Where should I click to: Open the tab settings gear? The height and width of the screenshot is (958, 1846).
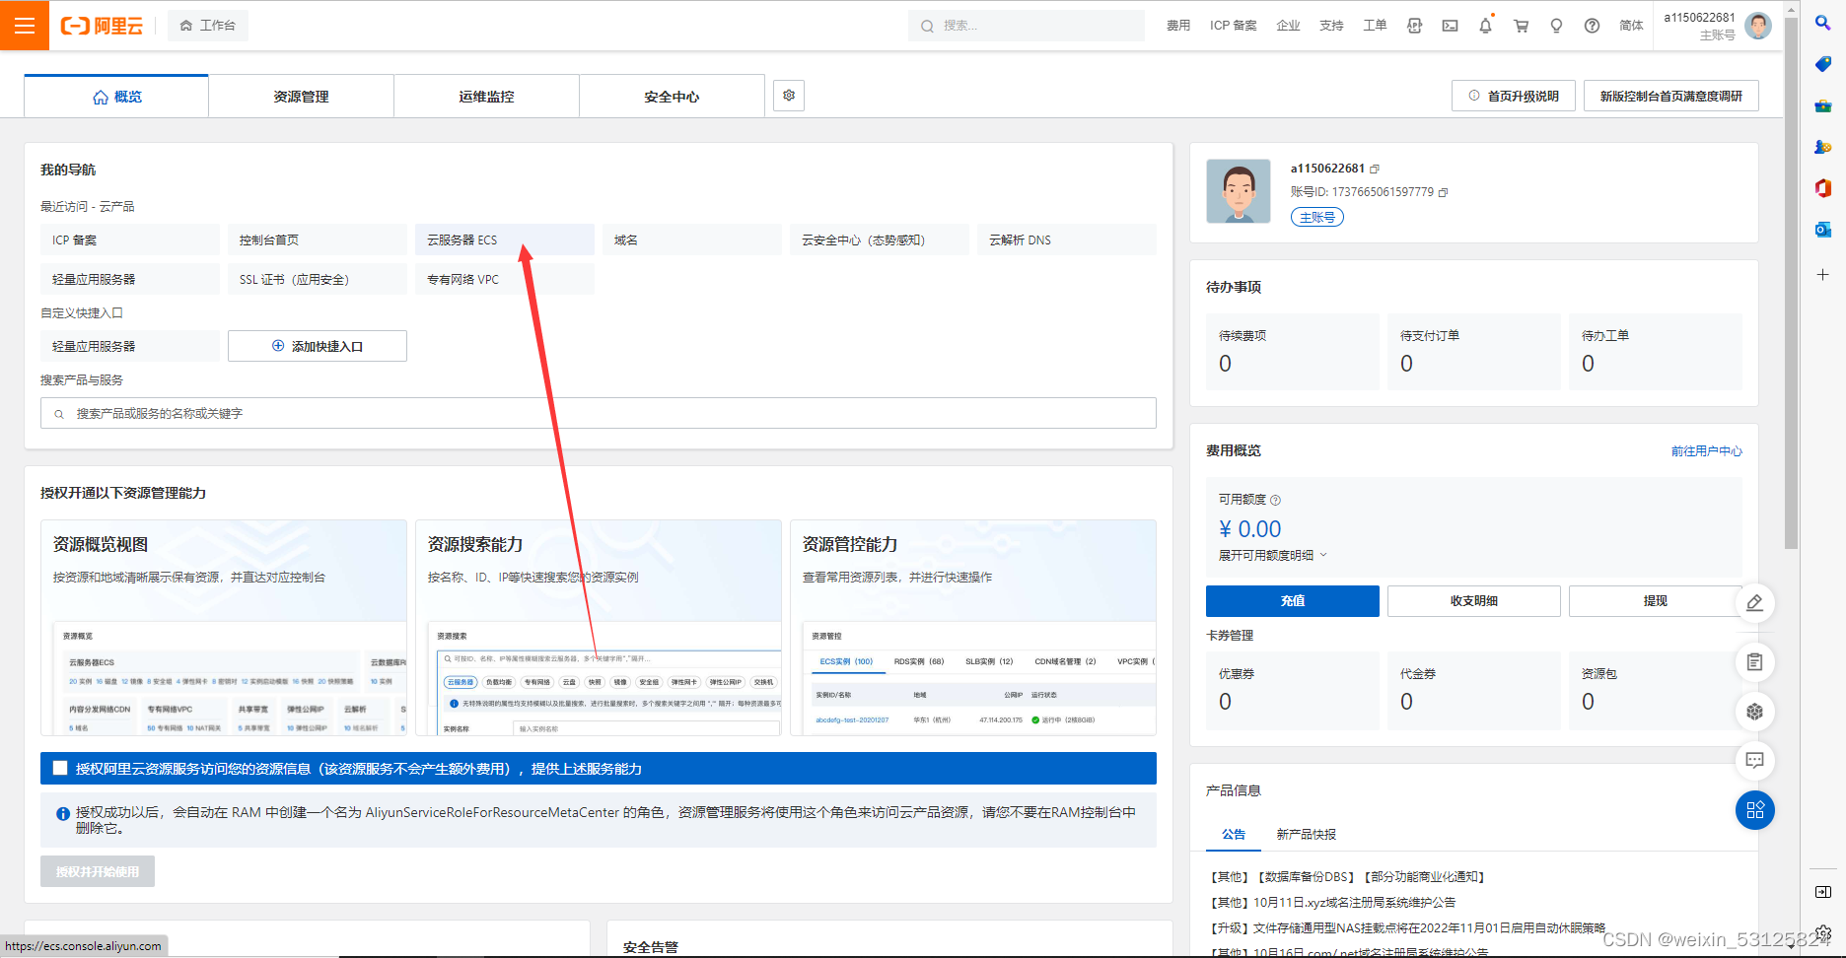pyautogui.click(x=789, y=96)
